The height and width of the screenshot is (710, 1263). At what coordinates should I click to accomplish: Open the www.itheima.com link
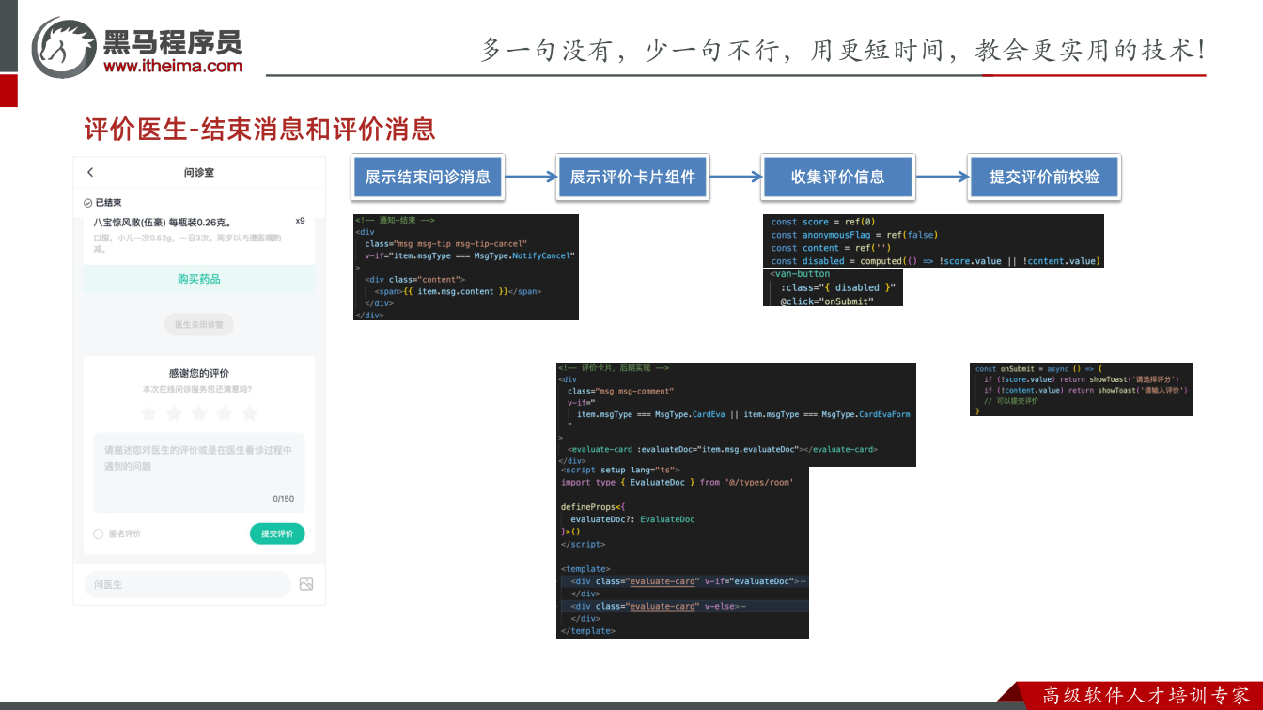coord(173,66)
